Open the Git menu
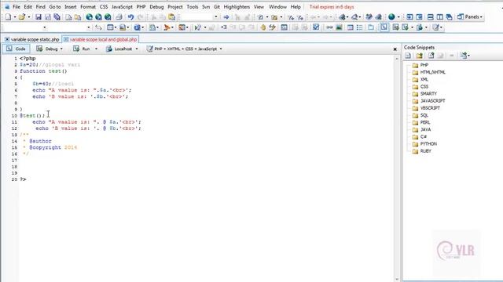Image resolution: width=503 pixels, height=282 pixels. (217, 7)
